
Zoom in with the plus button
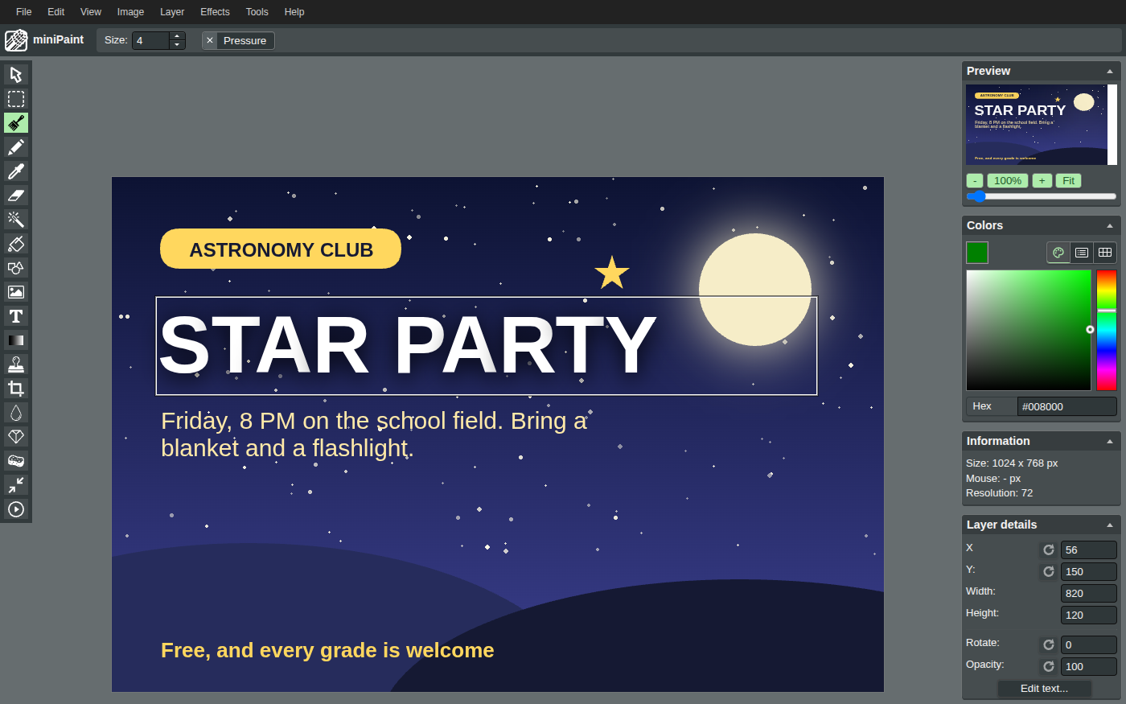pos(1042,181)
